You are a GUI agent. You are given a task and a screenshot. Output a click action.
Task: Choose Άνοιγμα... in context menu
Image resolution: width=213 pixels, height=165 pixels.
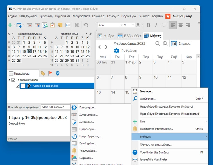170,92
